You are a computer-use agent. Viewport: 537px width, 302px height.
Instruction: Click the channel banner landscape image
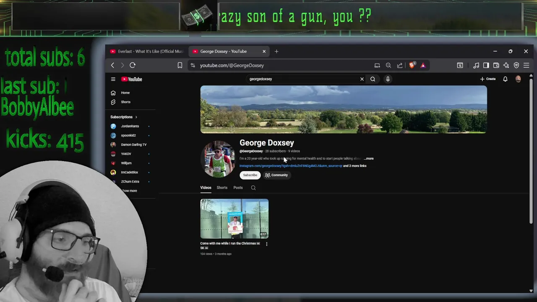click(344, 109)
